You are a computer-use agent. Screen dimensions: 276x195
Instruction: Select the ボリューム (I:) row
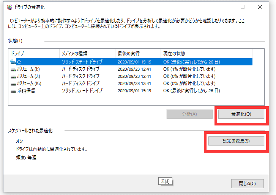coord(131,69)
